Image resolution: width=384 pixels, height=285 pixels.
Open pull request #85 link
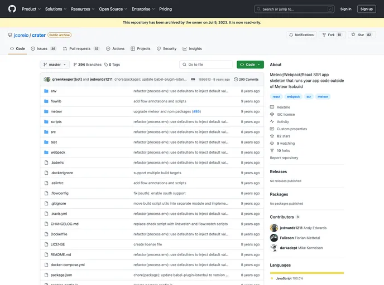[196, 112]
